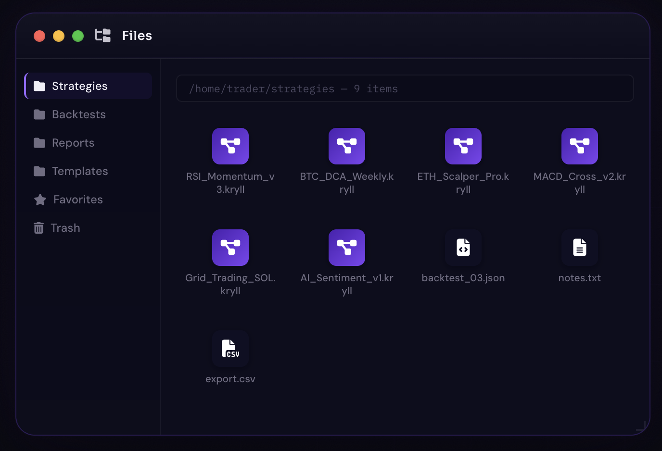Open the RSI_Momentum_v3.kryll strategy file

point(230,146)
